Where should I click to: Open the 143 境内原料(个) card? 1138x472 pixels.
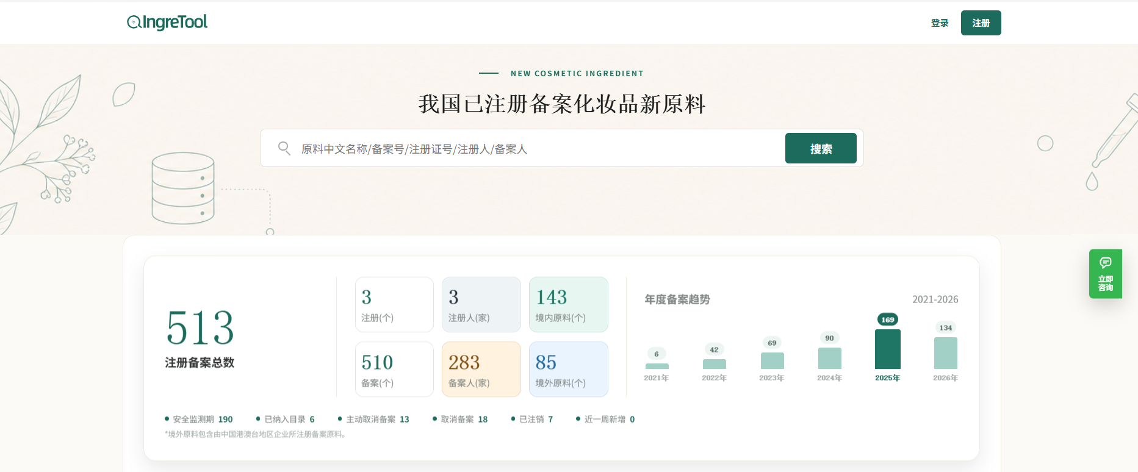point(569,304)
